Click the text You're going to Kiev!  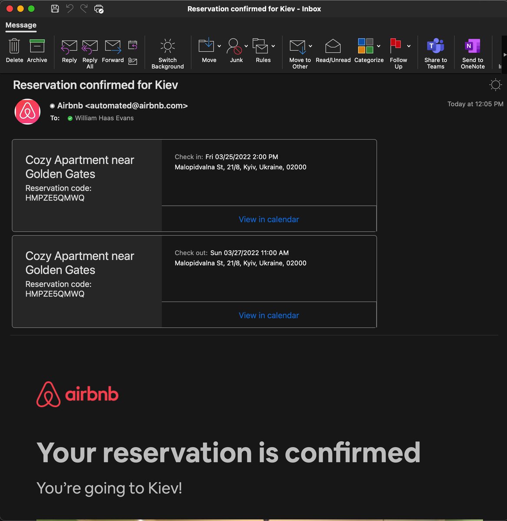109,488
